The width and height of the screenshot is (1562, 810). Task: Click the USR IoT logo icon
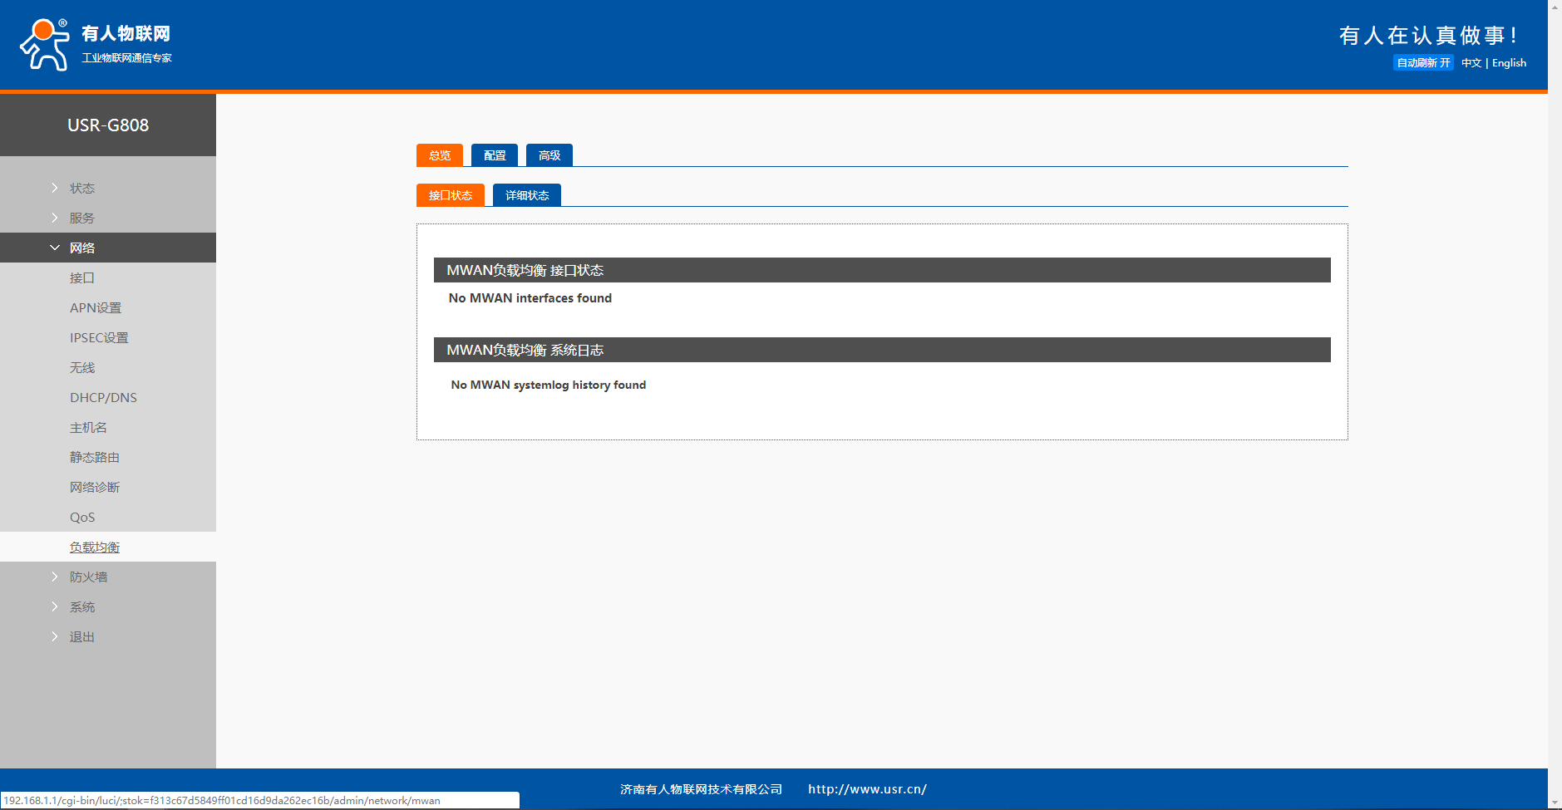tap(45, 45)
